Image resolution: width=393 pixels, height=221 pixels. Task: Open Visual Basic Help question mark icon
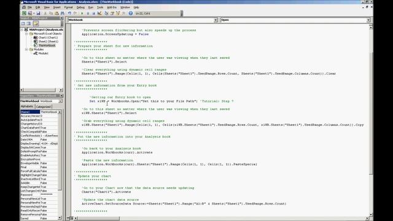(131, 14)
